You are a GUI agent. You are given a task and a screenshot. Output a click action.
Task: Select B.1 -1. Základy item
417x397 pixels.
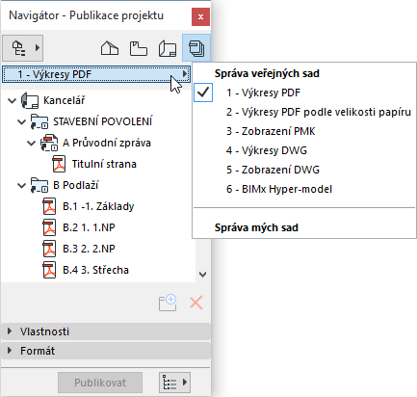[x=98, y=206]
